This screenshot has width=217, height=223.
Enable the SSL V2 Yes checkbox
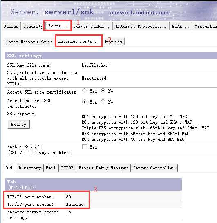click(x=85, y=147)
